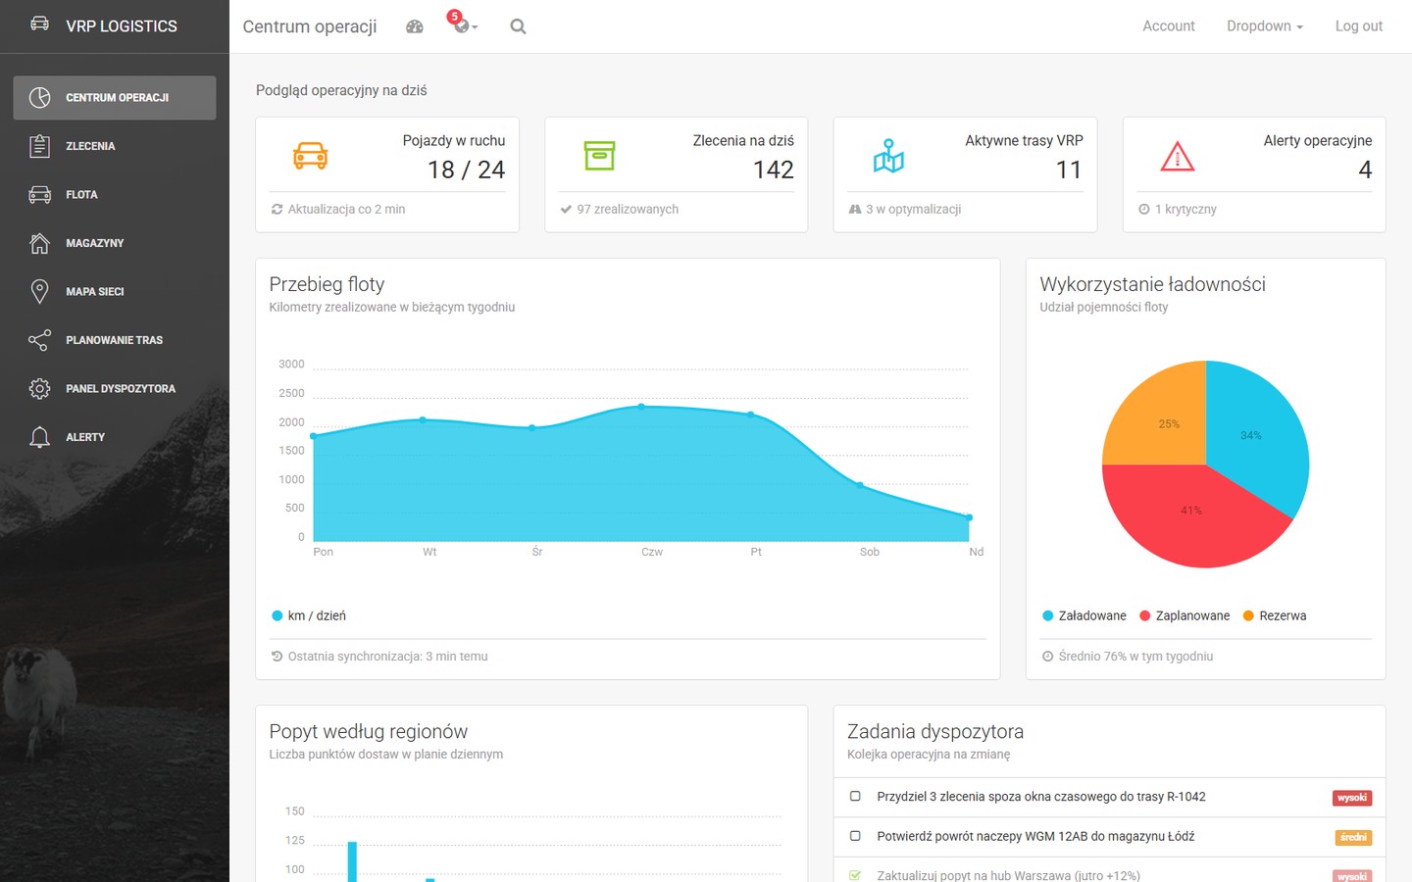The height and width of the screenshot is (882, 1412).
Task: Click the red warning triangle icon on Alerty card
Action: (x=1177, y=156)
